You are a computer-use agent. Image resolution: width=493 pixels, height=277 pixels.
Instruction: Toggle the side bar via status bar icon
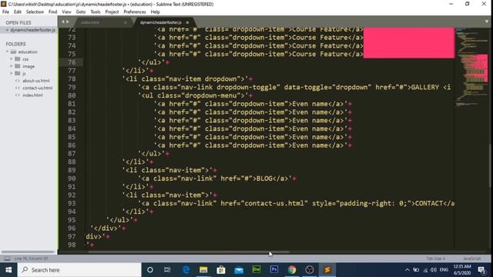point(7,259)
